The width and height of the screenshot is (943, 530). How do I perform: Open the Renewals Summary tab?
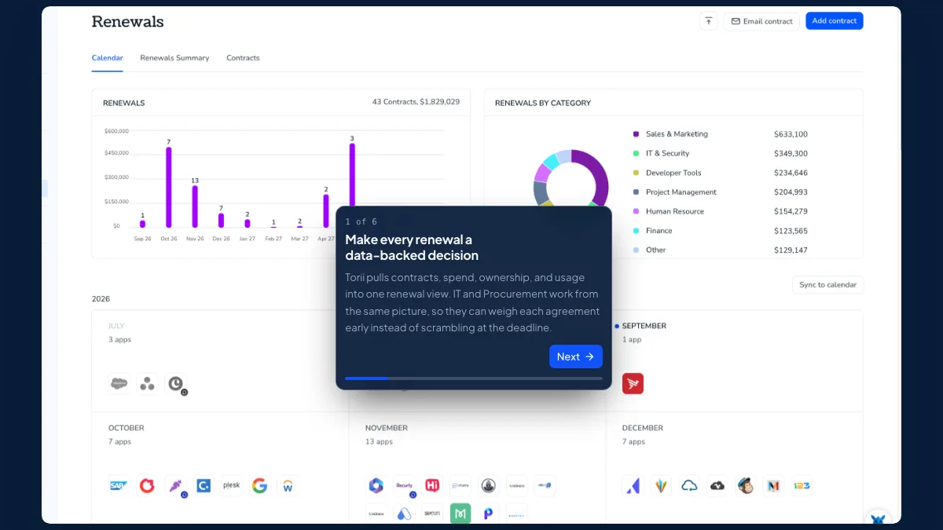point(174,58)
